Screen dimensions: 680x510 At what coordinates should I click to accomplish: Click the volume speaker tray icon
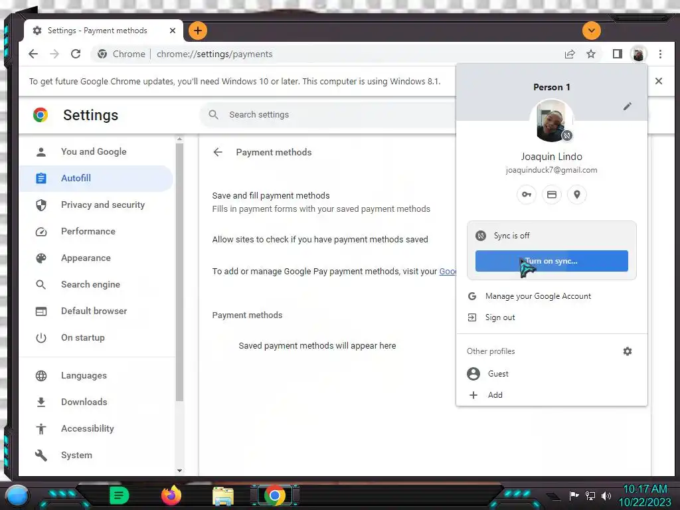coord(606,495)
